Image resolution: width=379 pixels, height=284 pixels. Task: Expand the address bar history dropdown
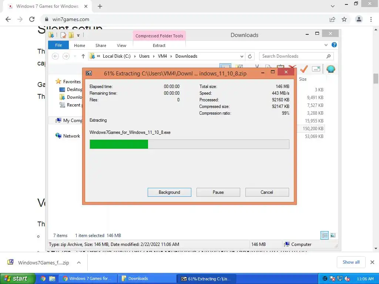[242, 56]
